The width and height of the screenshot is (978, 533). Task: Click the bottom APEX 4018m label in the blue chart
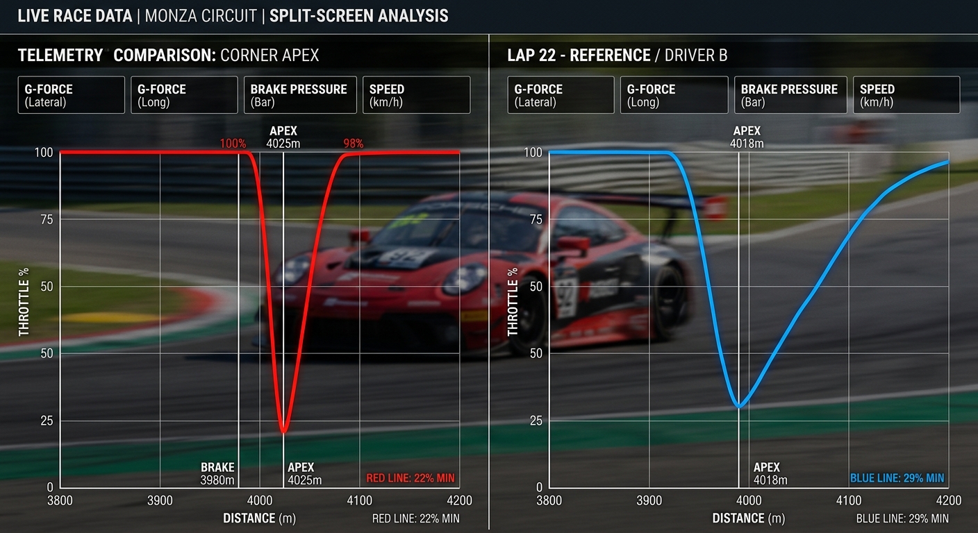pyautogui.click(x=770, y=474)
